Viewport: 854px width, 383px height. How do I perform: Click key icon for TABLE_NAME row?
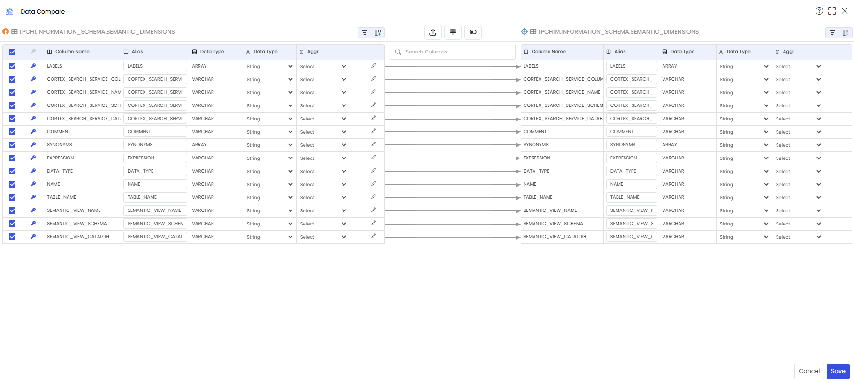coord(33,197)
